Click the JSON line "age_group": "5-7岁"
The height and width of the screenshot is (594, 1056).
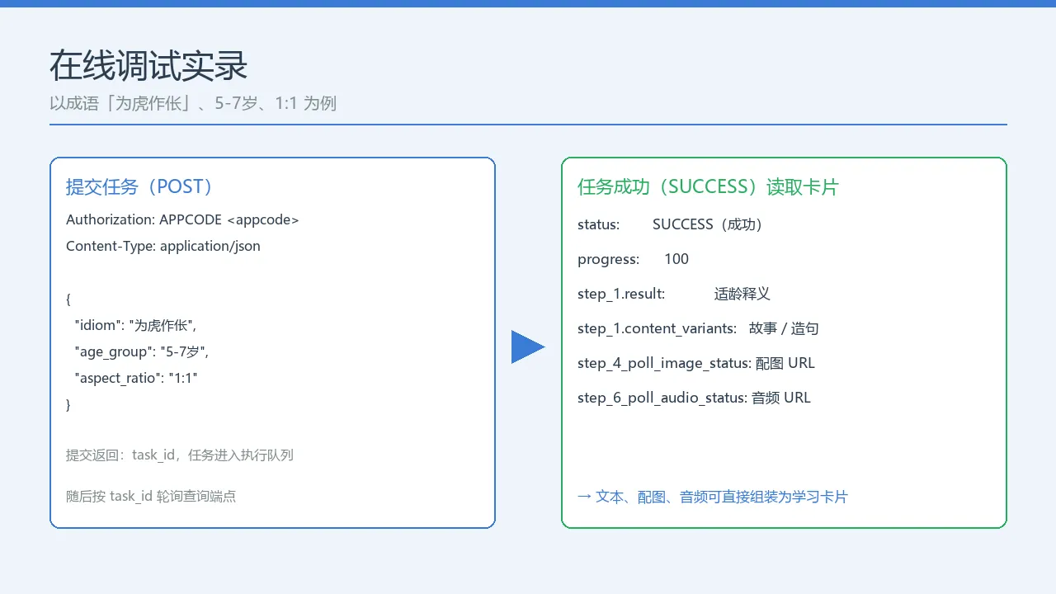click(142, 351)
